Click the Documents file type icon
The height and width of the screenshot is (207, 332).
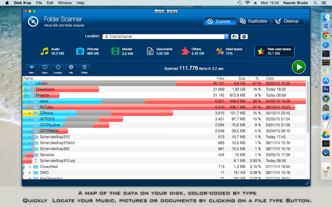(x=150, y=51)
